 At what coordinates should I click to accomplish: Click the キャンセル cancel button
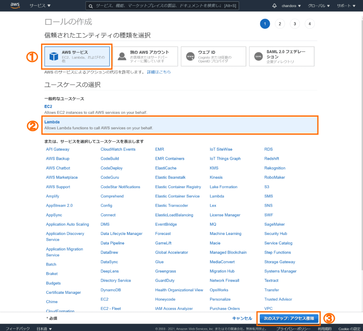(x=242, y=318)
